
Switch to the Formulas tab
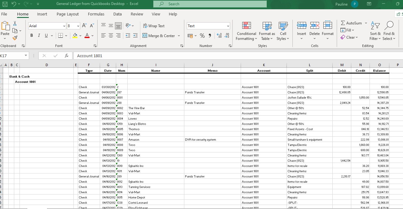(96, 14)
